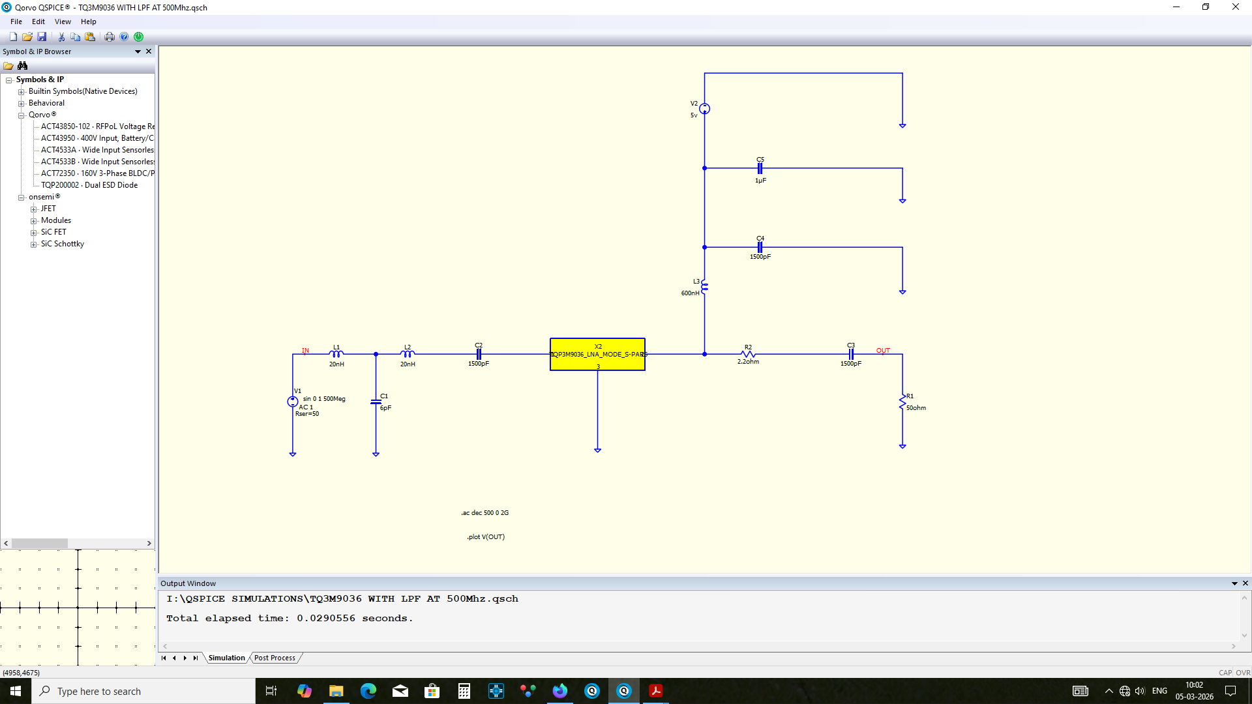Viewport: 1252px width, 704px height.
Task: Click the symbol browser horizontal scrollbar thumb
Action: tap(40, 543)
